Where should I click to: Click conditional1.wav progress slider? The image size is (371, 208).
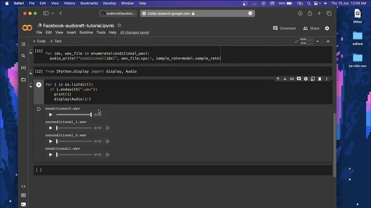74,155
